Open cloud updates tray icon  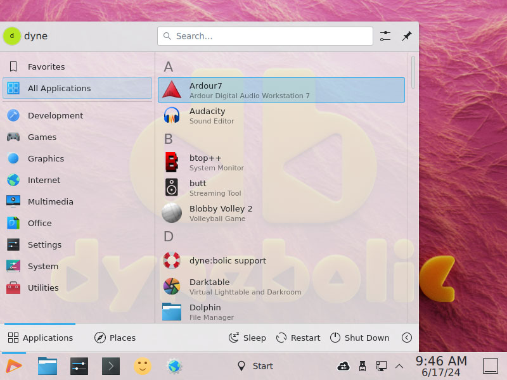(x=343, y=366)
